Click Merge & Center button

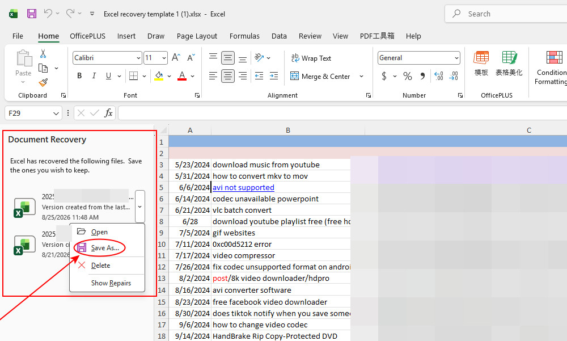pyautogui.click(x=320, y=77)
